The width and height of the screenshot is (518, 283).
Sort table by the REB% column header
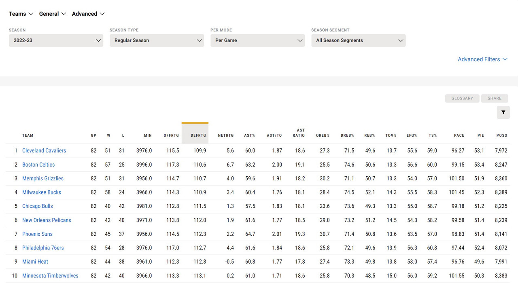click(x=370, y=135)
